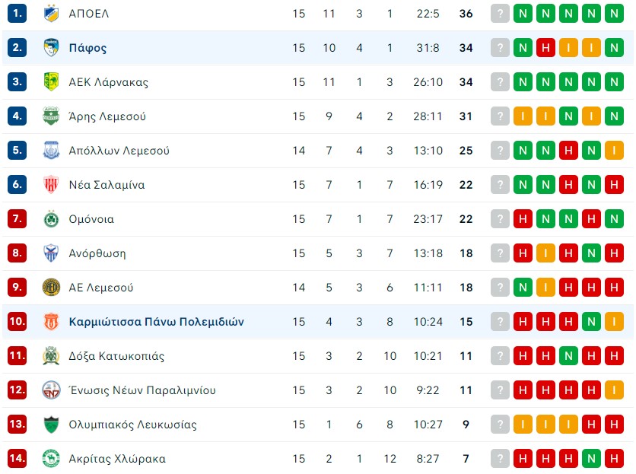The width and height of the screenshot is (636, 474).
Task: Open Δόξα Κατωκοπιάς team link
Action: [116, 356]
